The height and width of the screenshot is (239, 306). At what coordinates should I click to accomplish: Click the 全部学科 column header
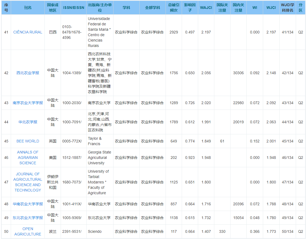tap(152, 8)
